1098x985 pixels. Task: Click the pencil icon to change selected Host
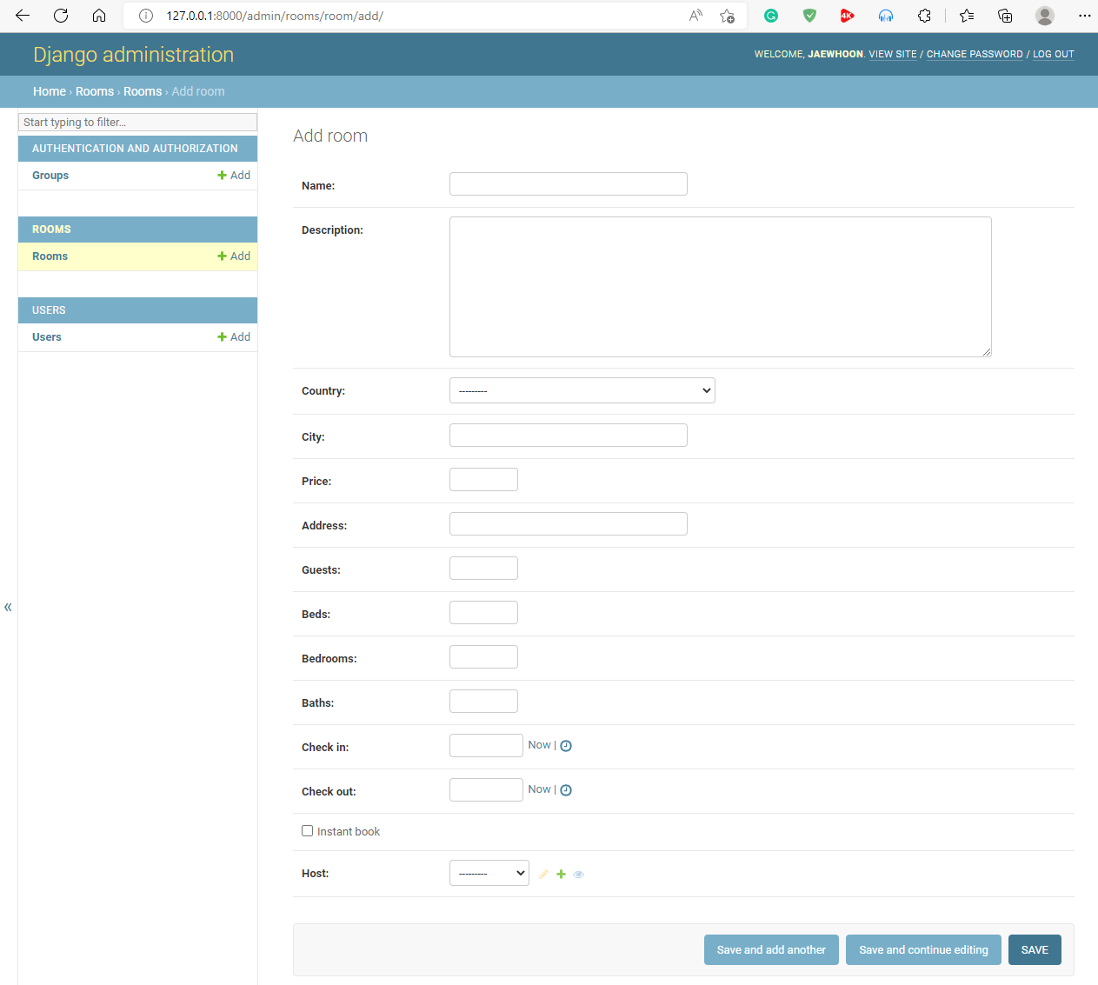pyautogui.click(x=543, y=875)
